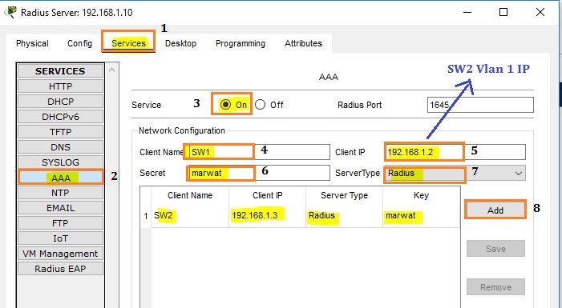
Task: Select SW2 client name cell
Action: click(x=190, y=216)
